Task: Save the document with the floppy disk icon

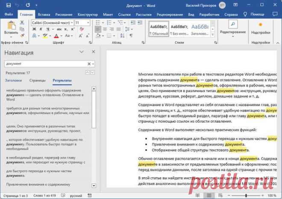Action: [x=9, y=5]
